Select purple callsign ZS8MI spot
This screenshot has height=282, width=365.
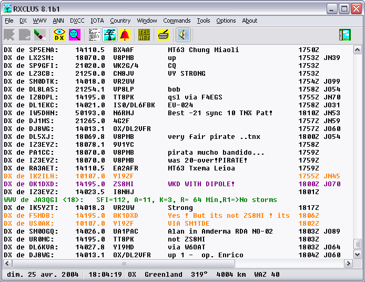point(124,184)
